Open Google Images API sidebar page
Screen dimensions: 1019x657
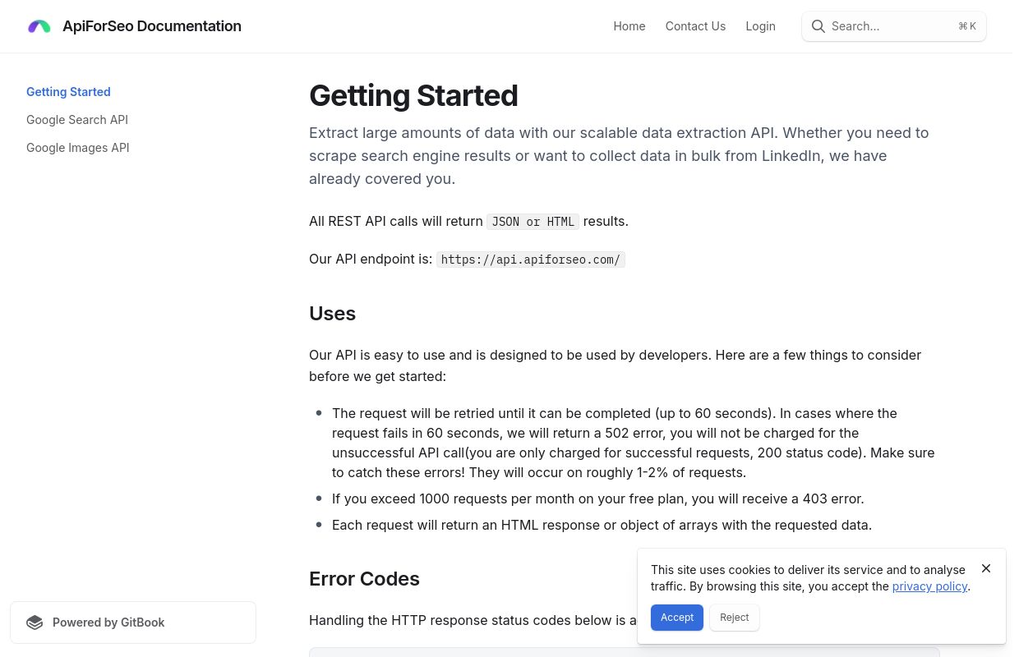pyautogui.click(x=78, y=148)
